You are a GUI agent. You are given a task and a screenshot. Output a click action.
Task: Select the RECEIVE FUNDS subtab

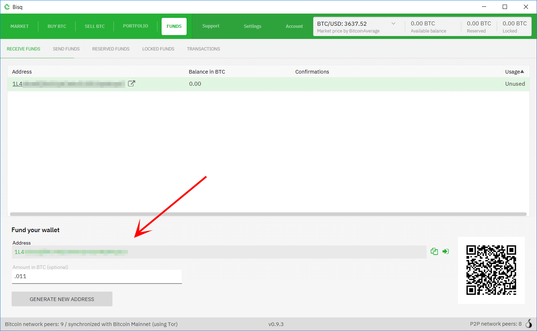(x=24, y=49)
